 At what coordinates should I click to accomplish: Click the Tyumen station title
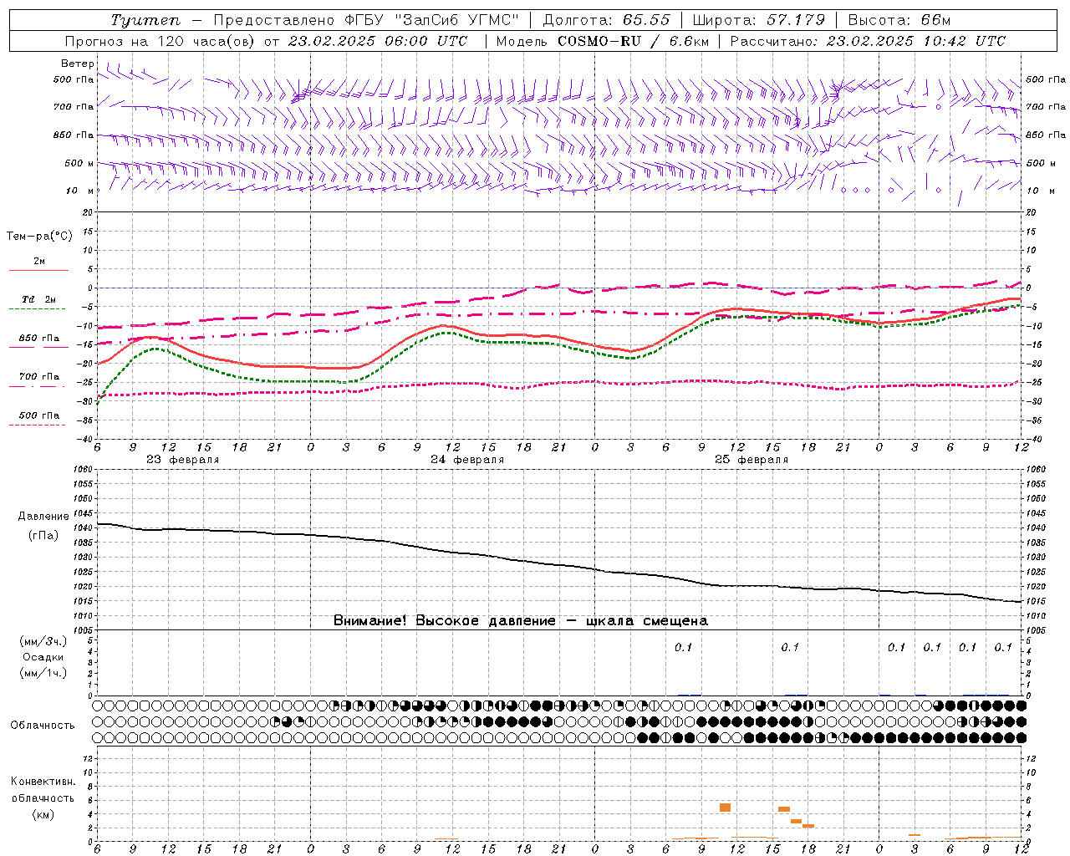(145, 20)
